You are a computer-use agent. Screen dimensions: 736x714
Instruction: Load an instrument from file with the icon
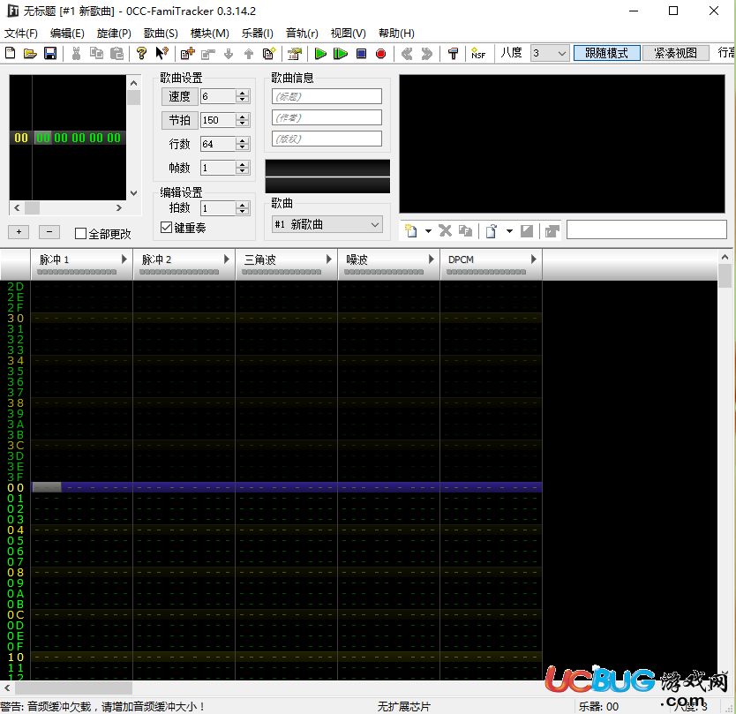point(492,230)
